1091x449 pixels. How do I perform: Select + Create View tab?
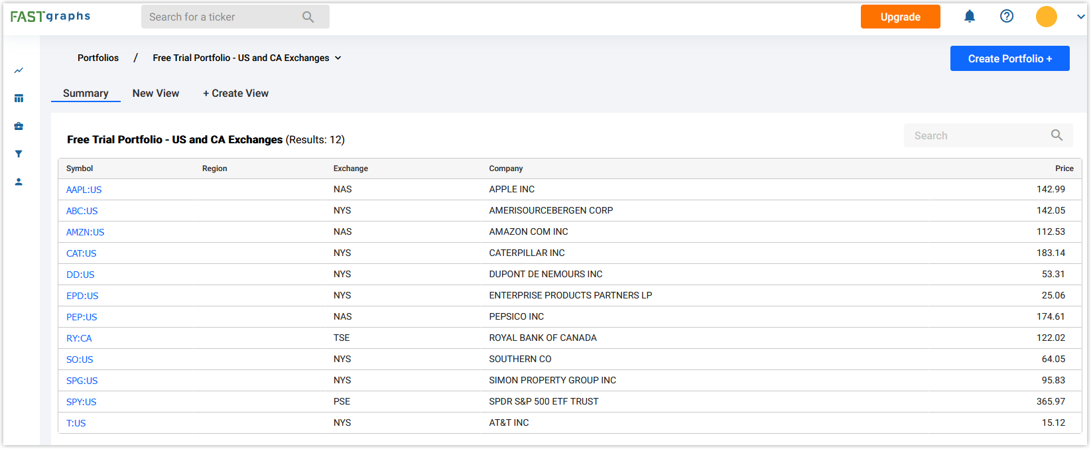pyautogui.click(x=236, y=94)
